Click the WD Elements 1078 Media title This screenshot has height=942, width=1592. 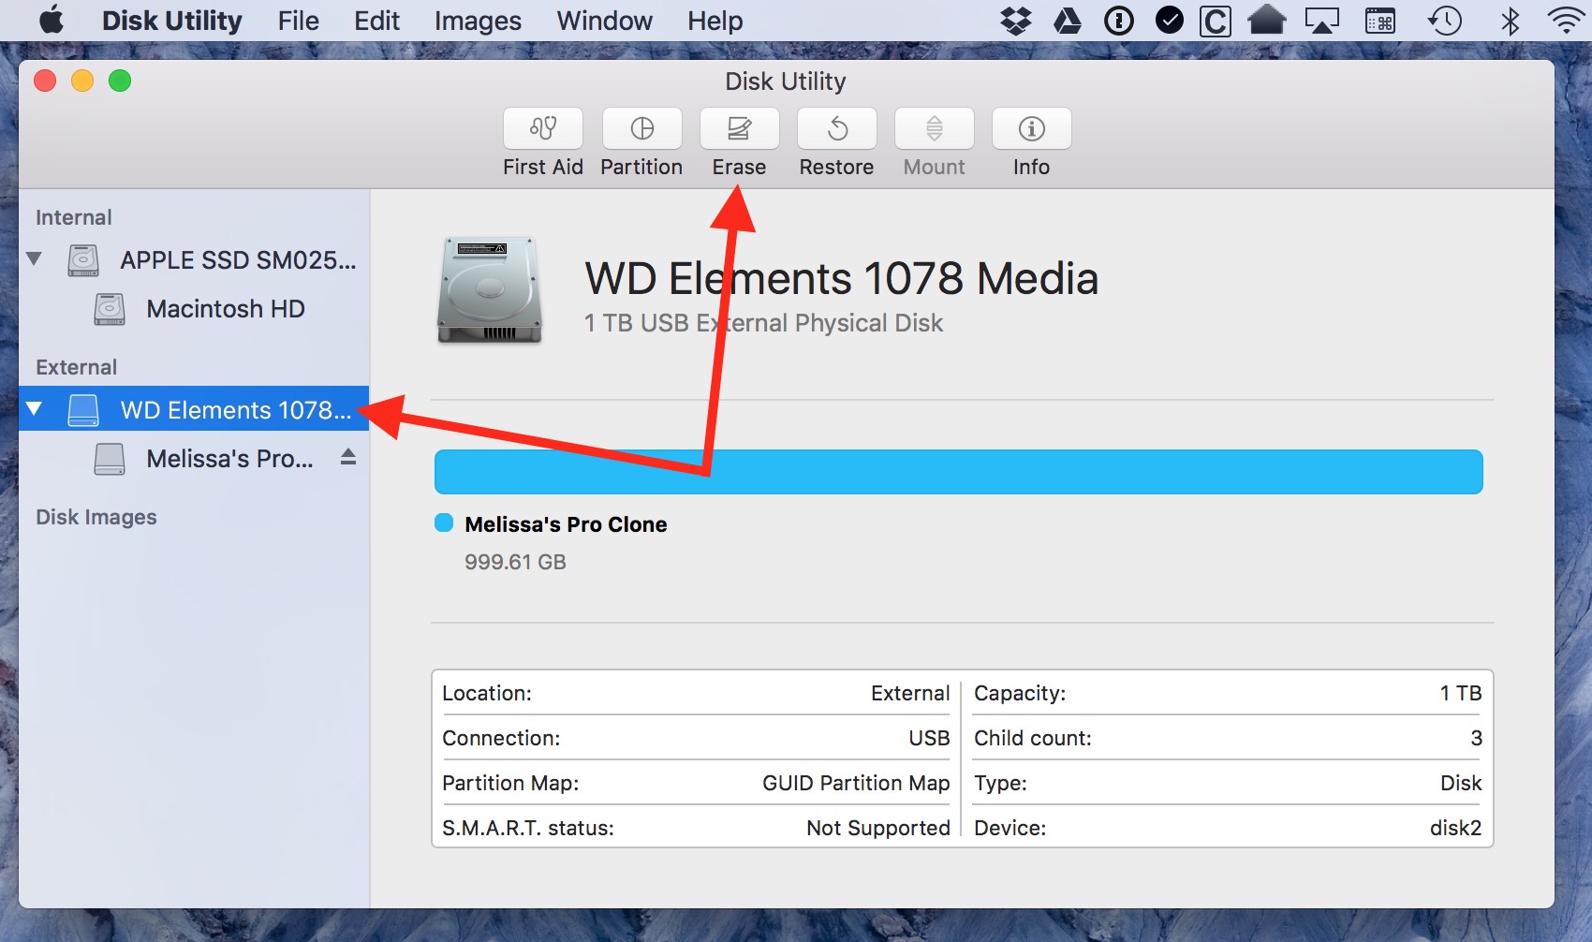coord(842,278)
